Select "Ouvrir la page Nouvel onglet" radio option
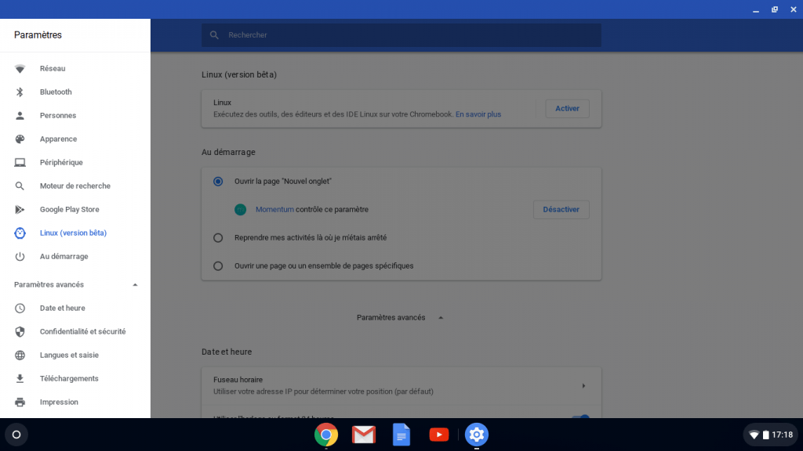This screenshot has height=451, width=803. click(x=218, y=181)
